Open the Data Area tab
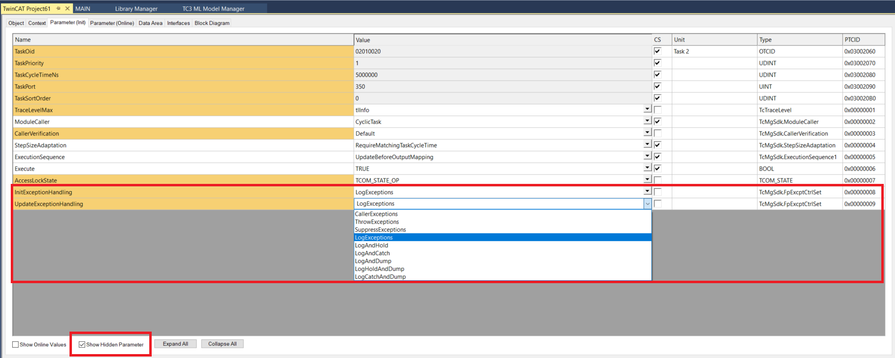 [150, 23]
